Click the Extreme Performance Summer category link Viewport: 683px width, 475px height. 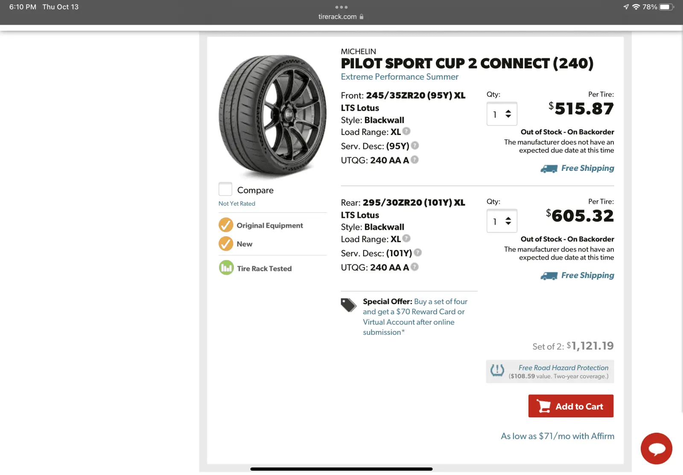(x=399, y=77)
